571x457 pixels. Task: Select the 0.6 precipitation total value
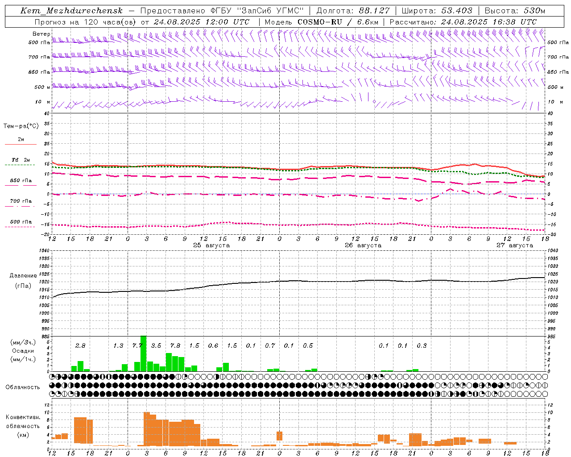pos(213,346)
